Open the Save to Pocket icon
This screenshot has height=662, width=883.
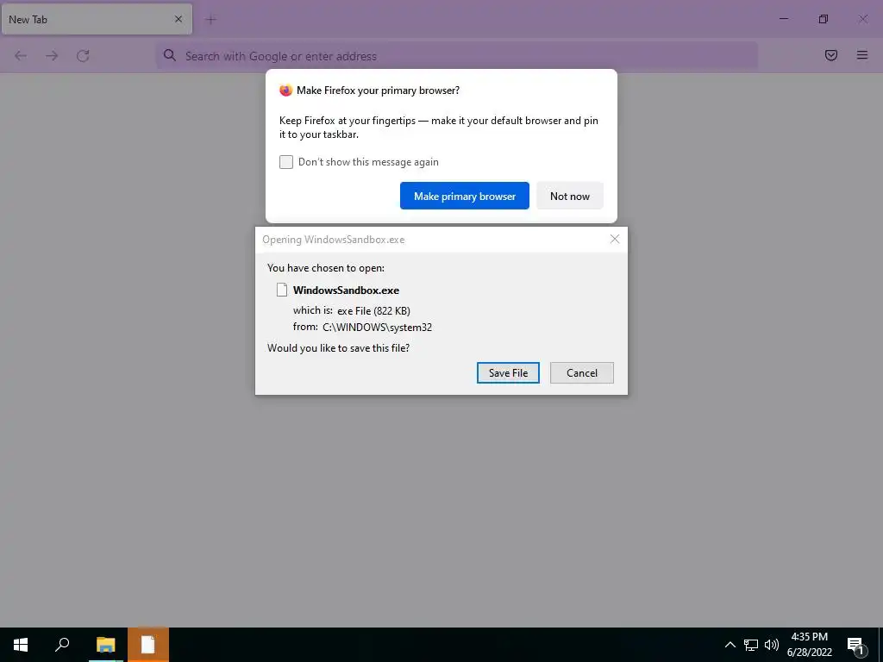(830, 55)
